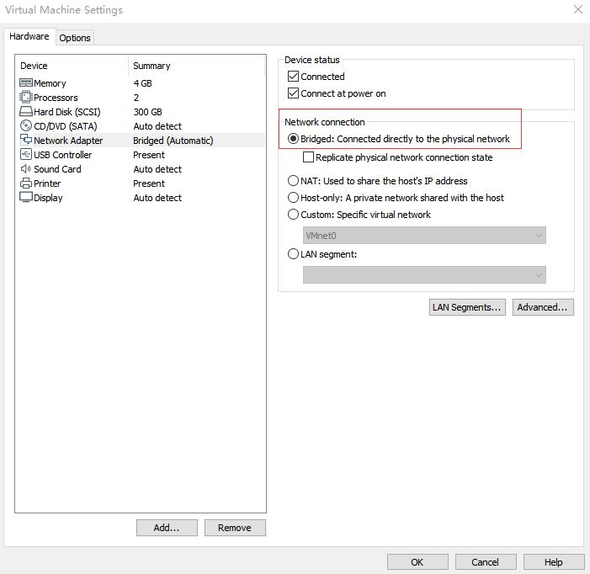
Task: Switch to the Options tab
Action: [75, 38]
